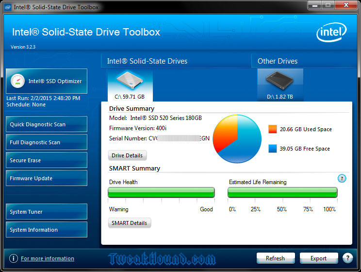Viewport: 361px width, 272px height.
Task: Export the drive report
Action: [319, 258]
